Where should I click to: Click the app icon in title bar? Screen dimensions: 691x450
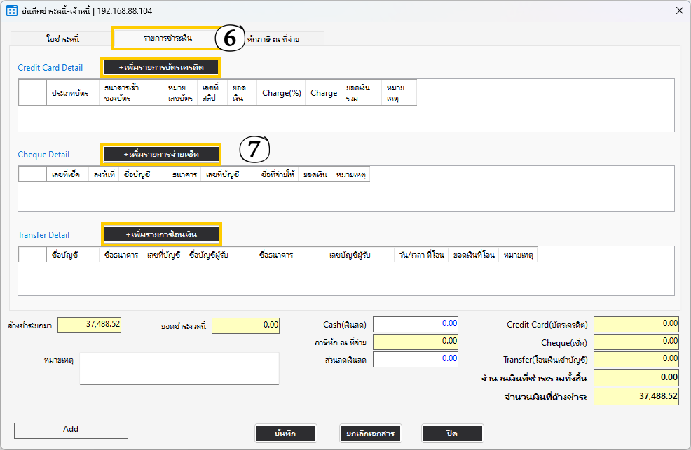tap(12, 11)
